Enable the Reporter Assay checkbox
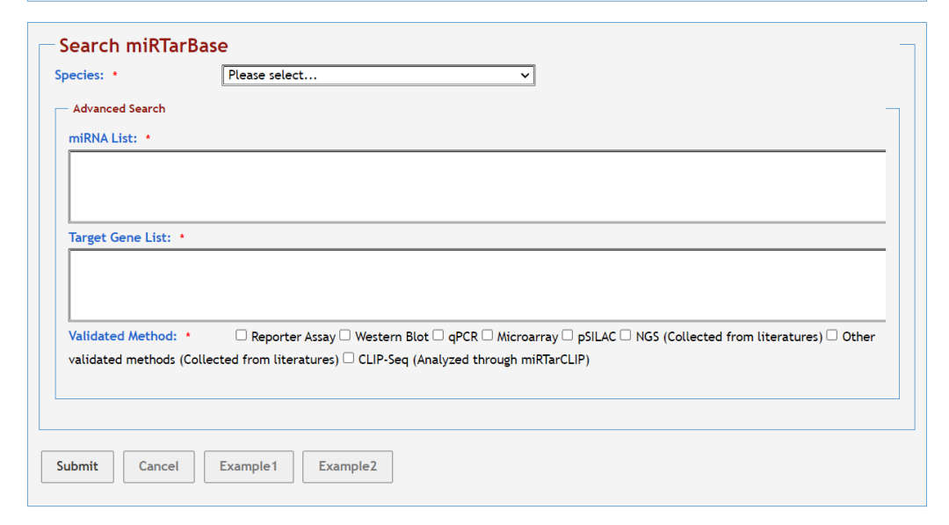This screenshot has width=949, height=525. click(x=242, y=336)
